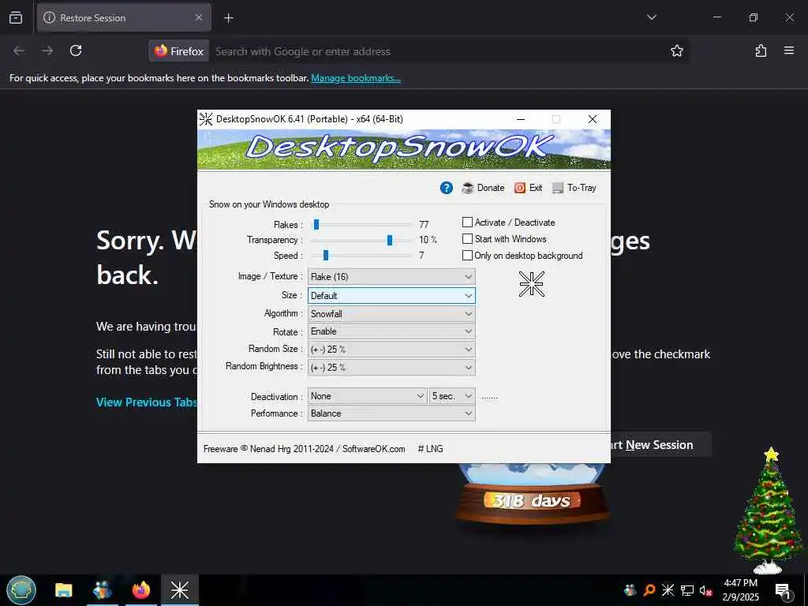Viewport: 808px width, 606px height.
Task: Click the List all tabs chevron
Action: (x=651, y=17)
